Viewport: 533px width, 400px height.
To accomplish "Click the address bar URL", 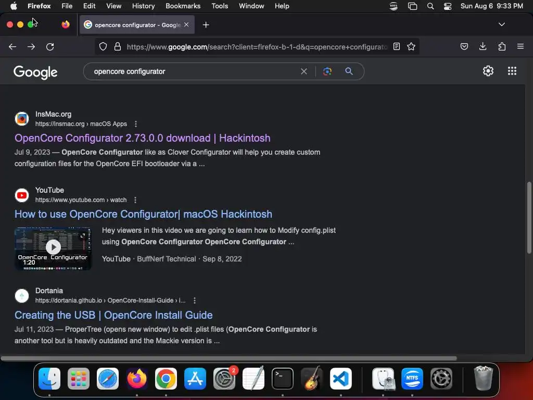I will pos(257,47).
